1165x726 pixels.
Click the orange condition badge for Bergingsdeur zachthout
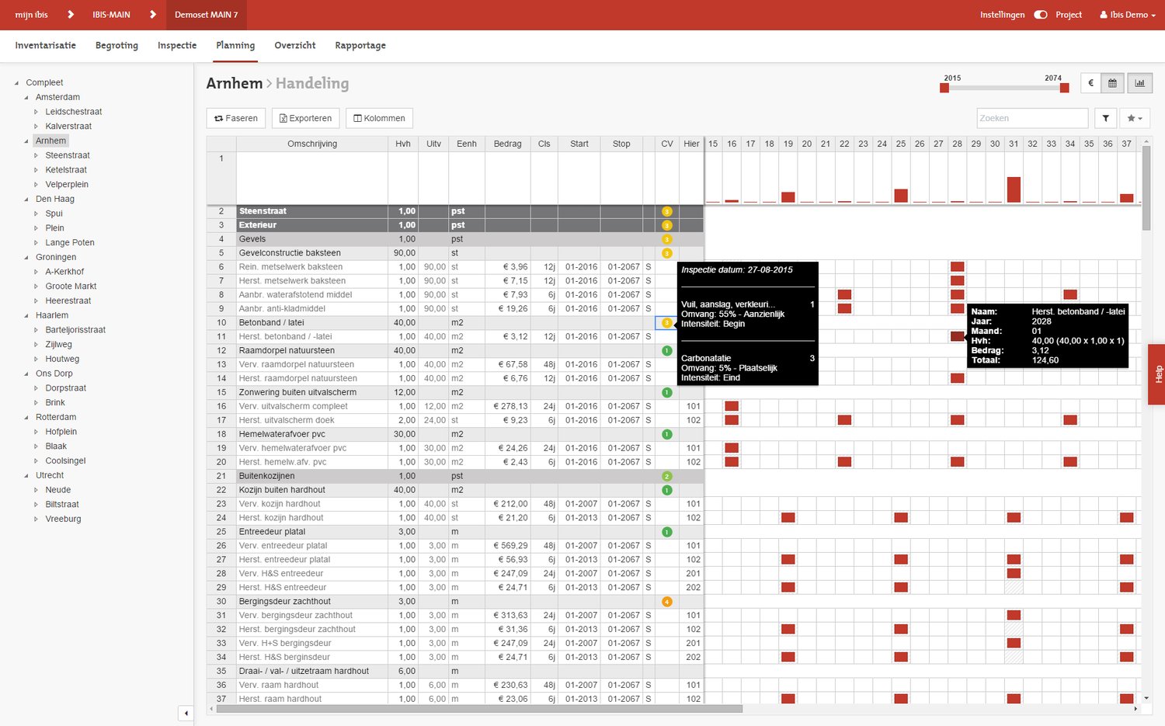coord(666,602)
